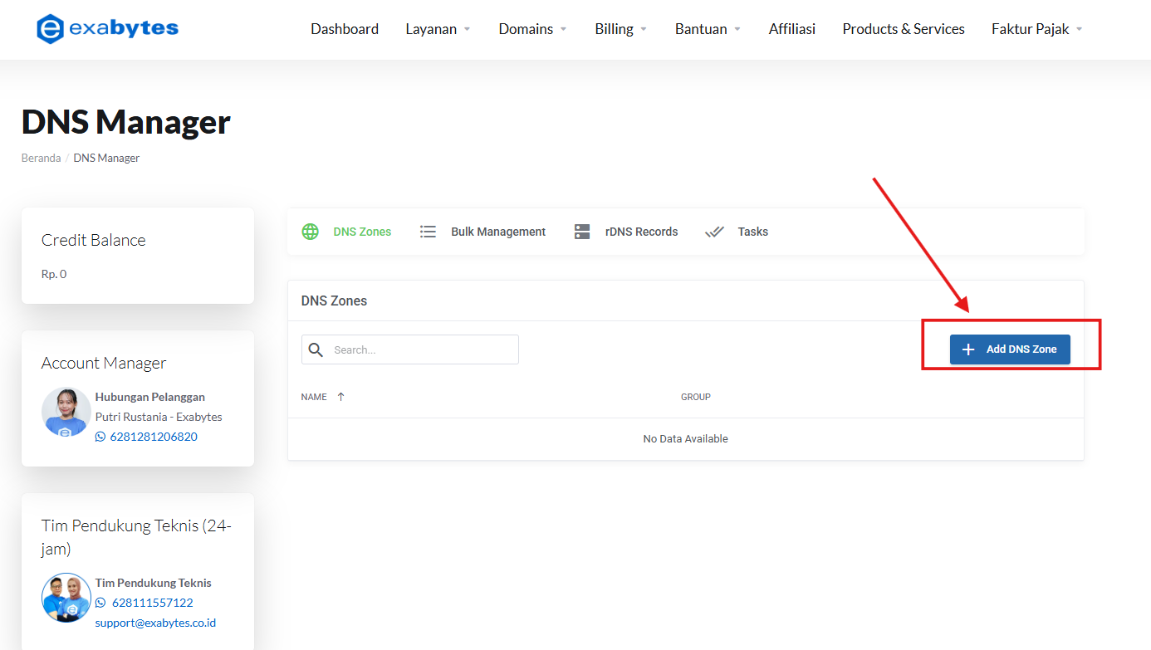Click the WhatsApp icon for Tim Pendukung Teknis
Viewport: 1151px width, 650px height.
pyautogui.click(x=100, y=602)
